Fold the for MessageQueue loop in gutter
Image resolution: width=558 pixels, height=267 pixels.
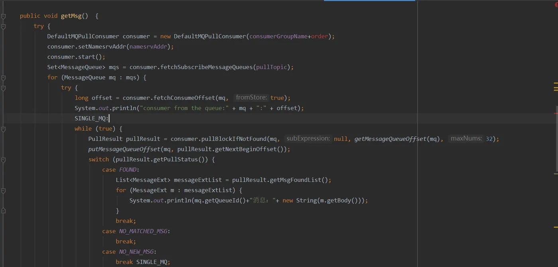(x=3, y=78)
